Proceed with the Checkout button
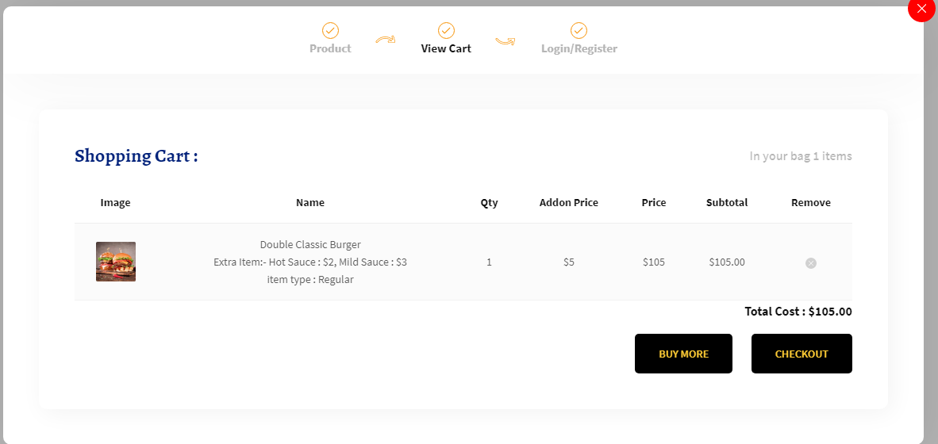Screen dimensions: 938x444 point(802,354)
